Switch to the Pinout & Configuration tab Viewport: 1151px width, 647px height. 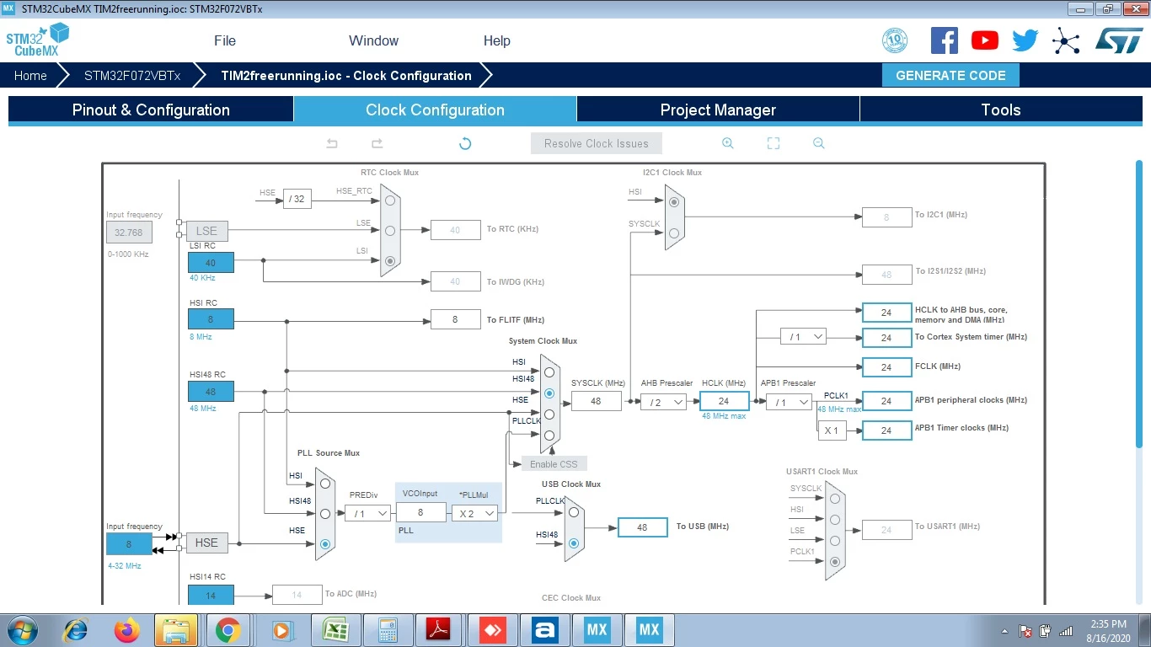click(151, 110)
